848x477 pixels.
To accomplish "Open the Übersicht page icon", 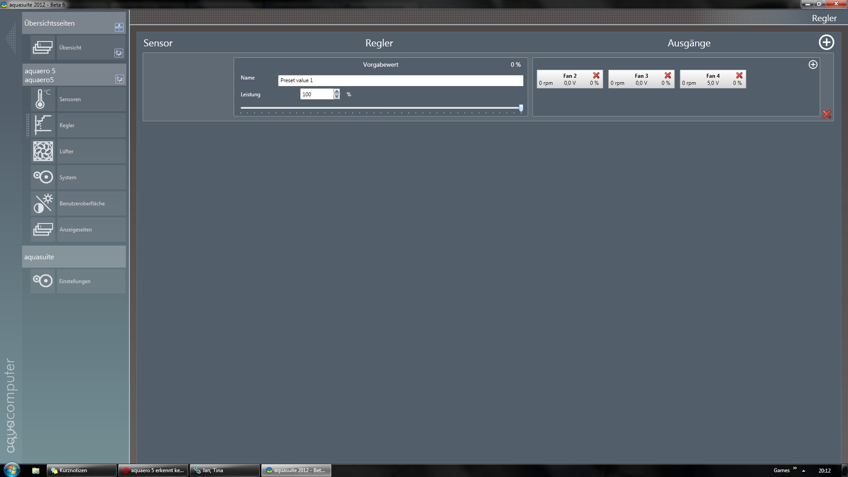I will pyautogui.click(x=43, y=47).
